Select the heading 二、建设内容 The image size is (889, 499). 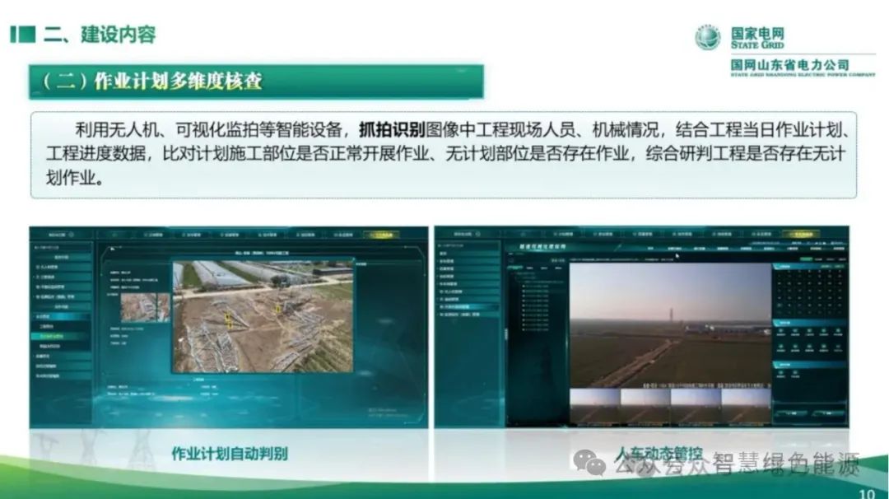pos(100,35)
